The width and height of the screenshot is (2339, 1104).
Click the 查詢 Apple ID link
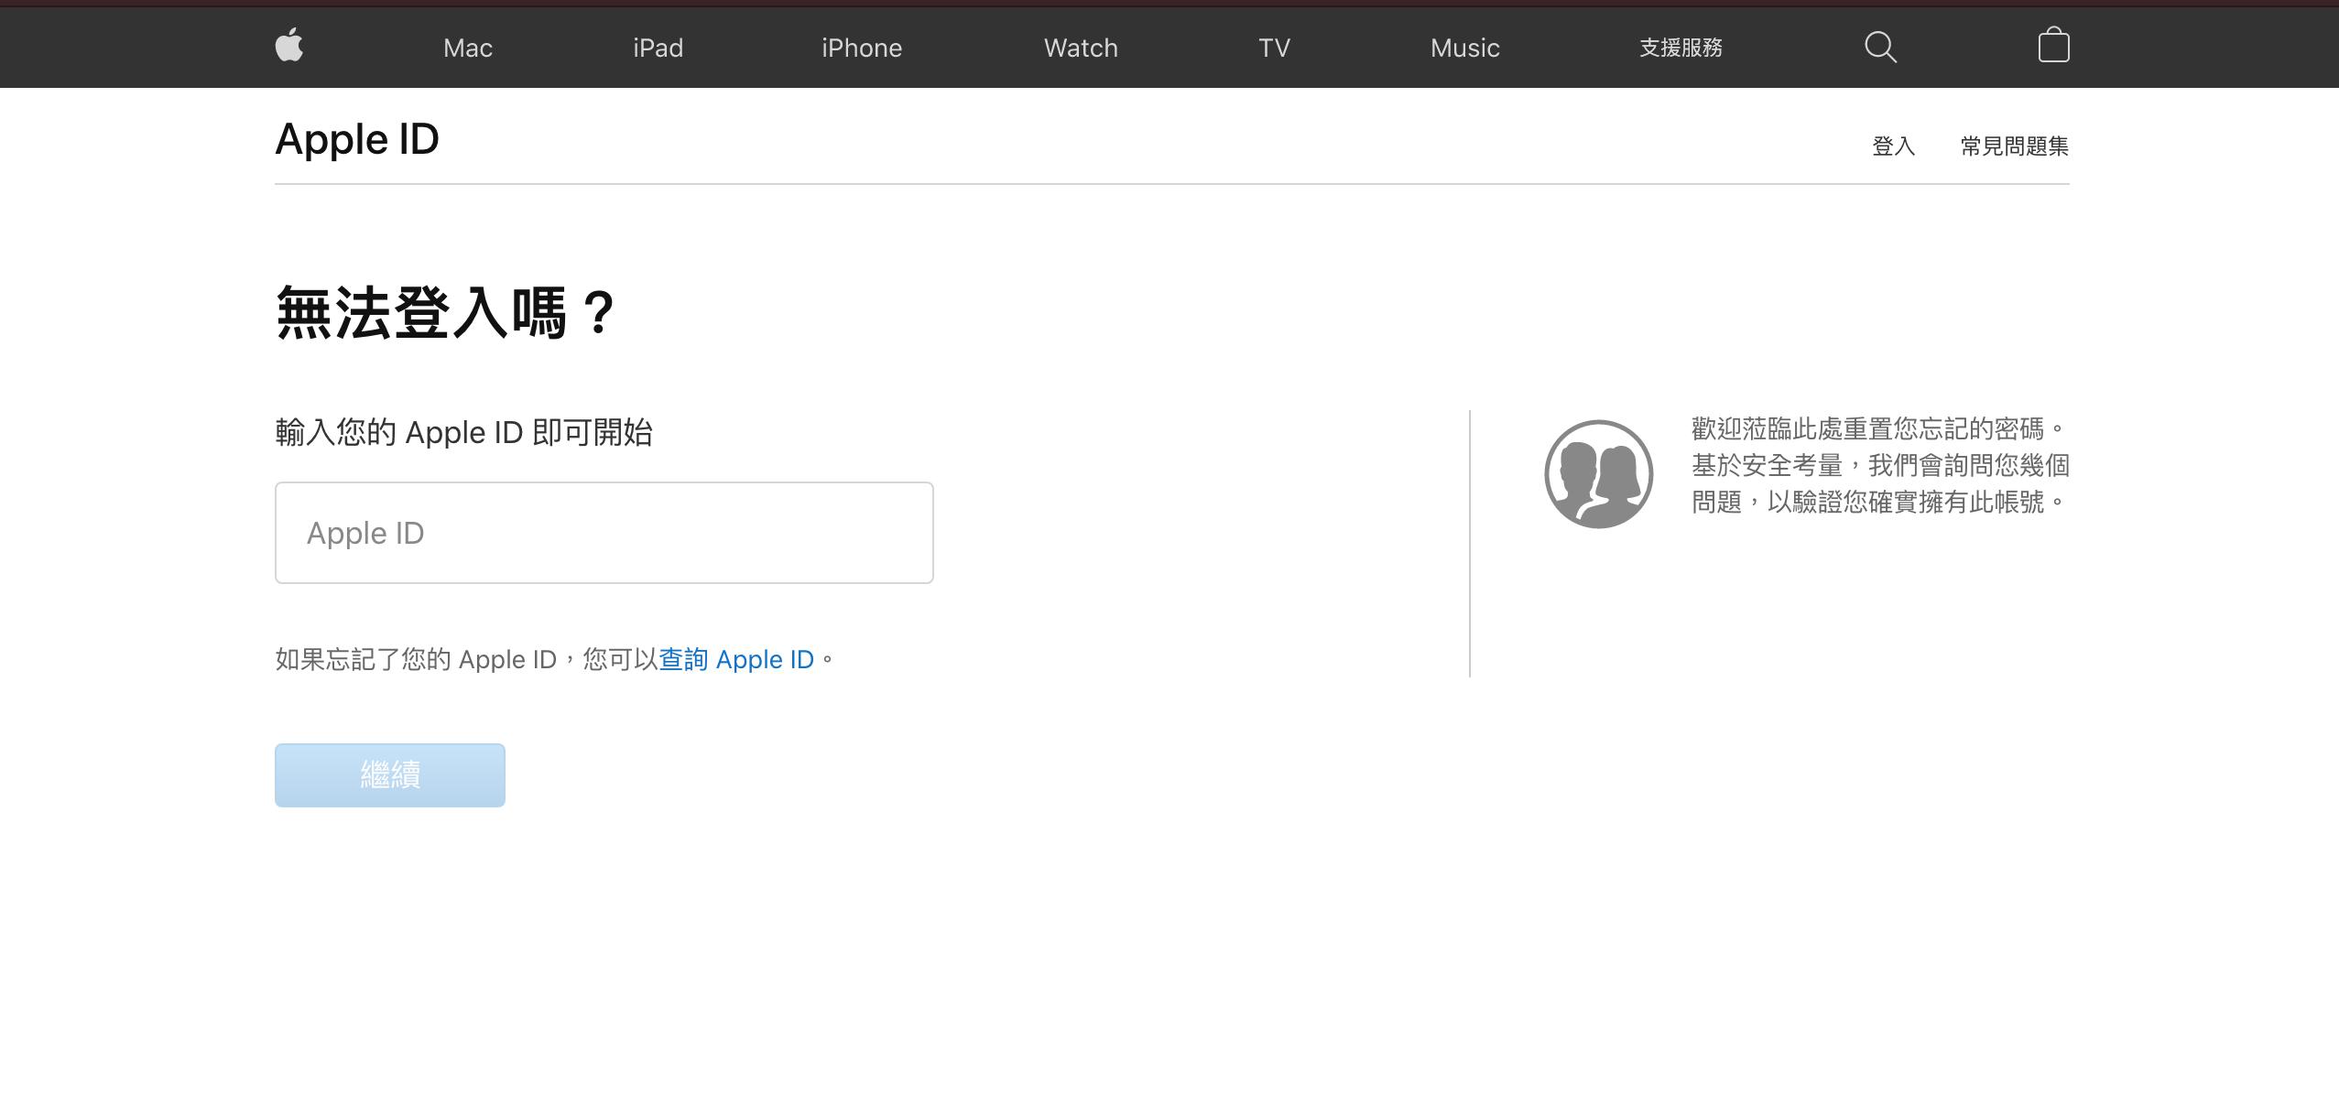[736, 659]
